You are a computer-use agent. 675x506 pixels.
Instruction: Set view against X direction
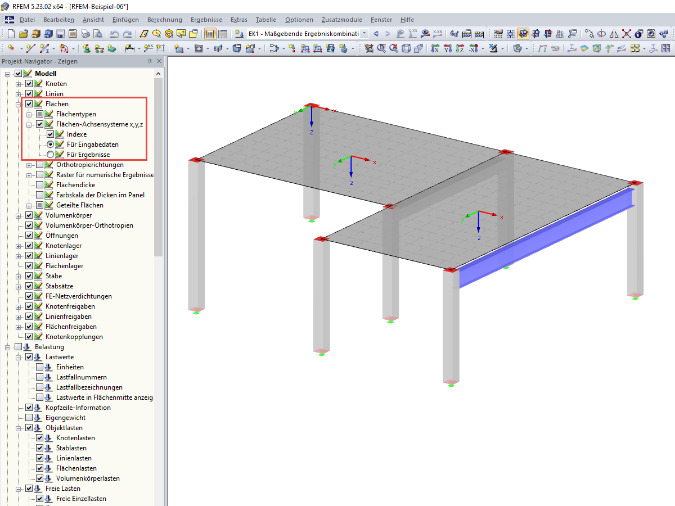click(x=473, y=48)
